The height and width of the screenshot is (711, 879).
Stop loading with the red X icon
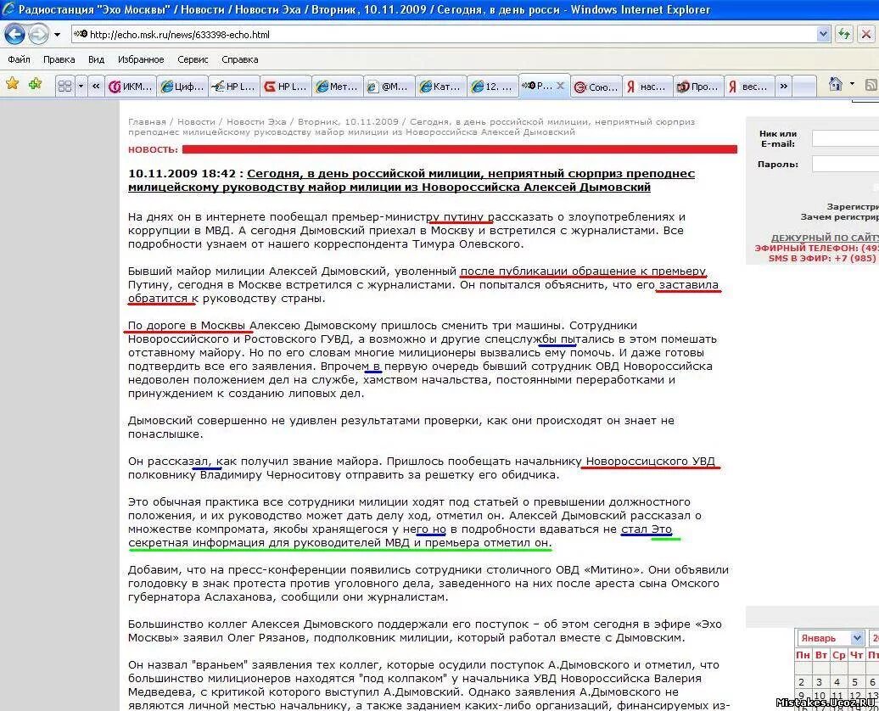[866, 34]
